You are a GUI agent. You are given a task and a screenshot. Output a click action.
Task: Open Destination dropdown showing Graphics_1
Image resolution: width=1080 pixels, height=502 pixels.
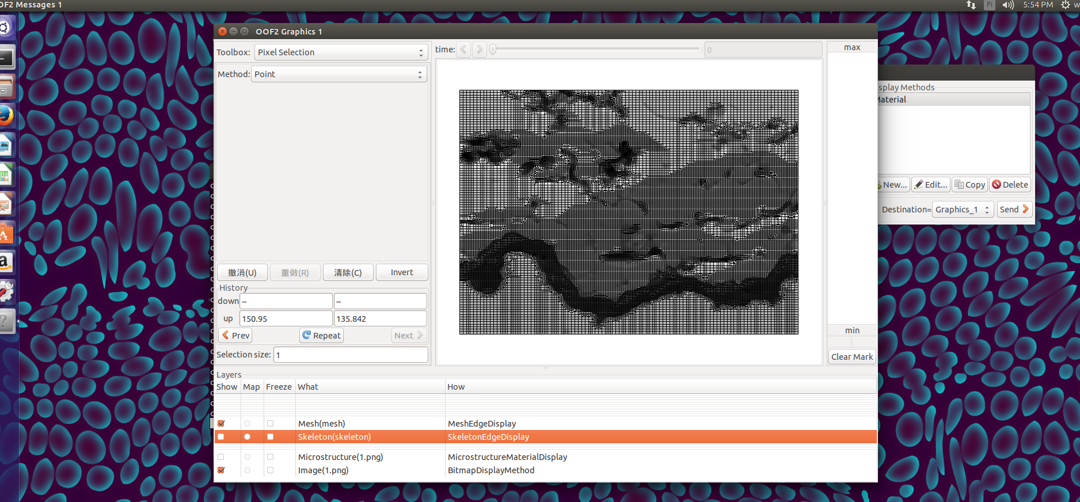click(963, 210)
